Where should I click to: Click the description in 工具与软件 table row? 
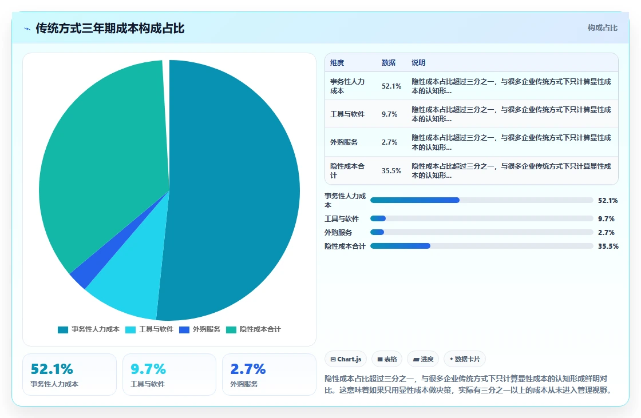pos(511,114)
